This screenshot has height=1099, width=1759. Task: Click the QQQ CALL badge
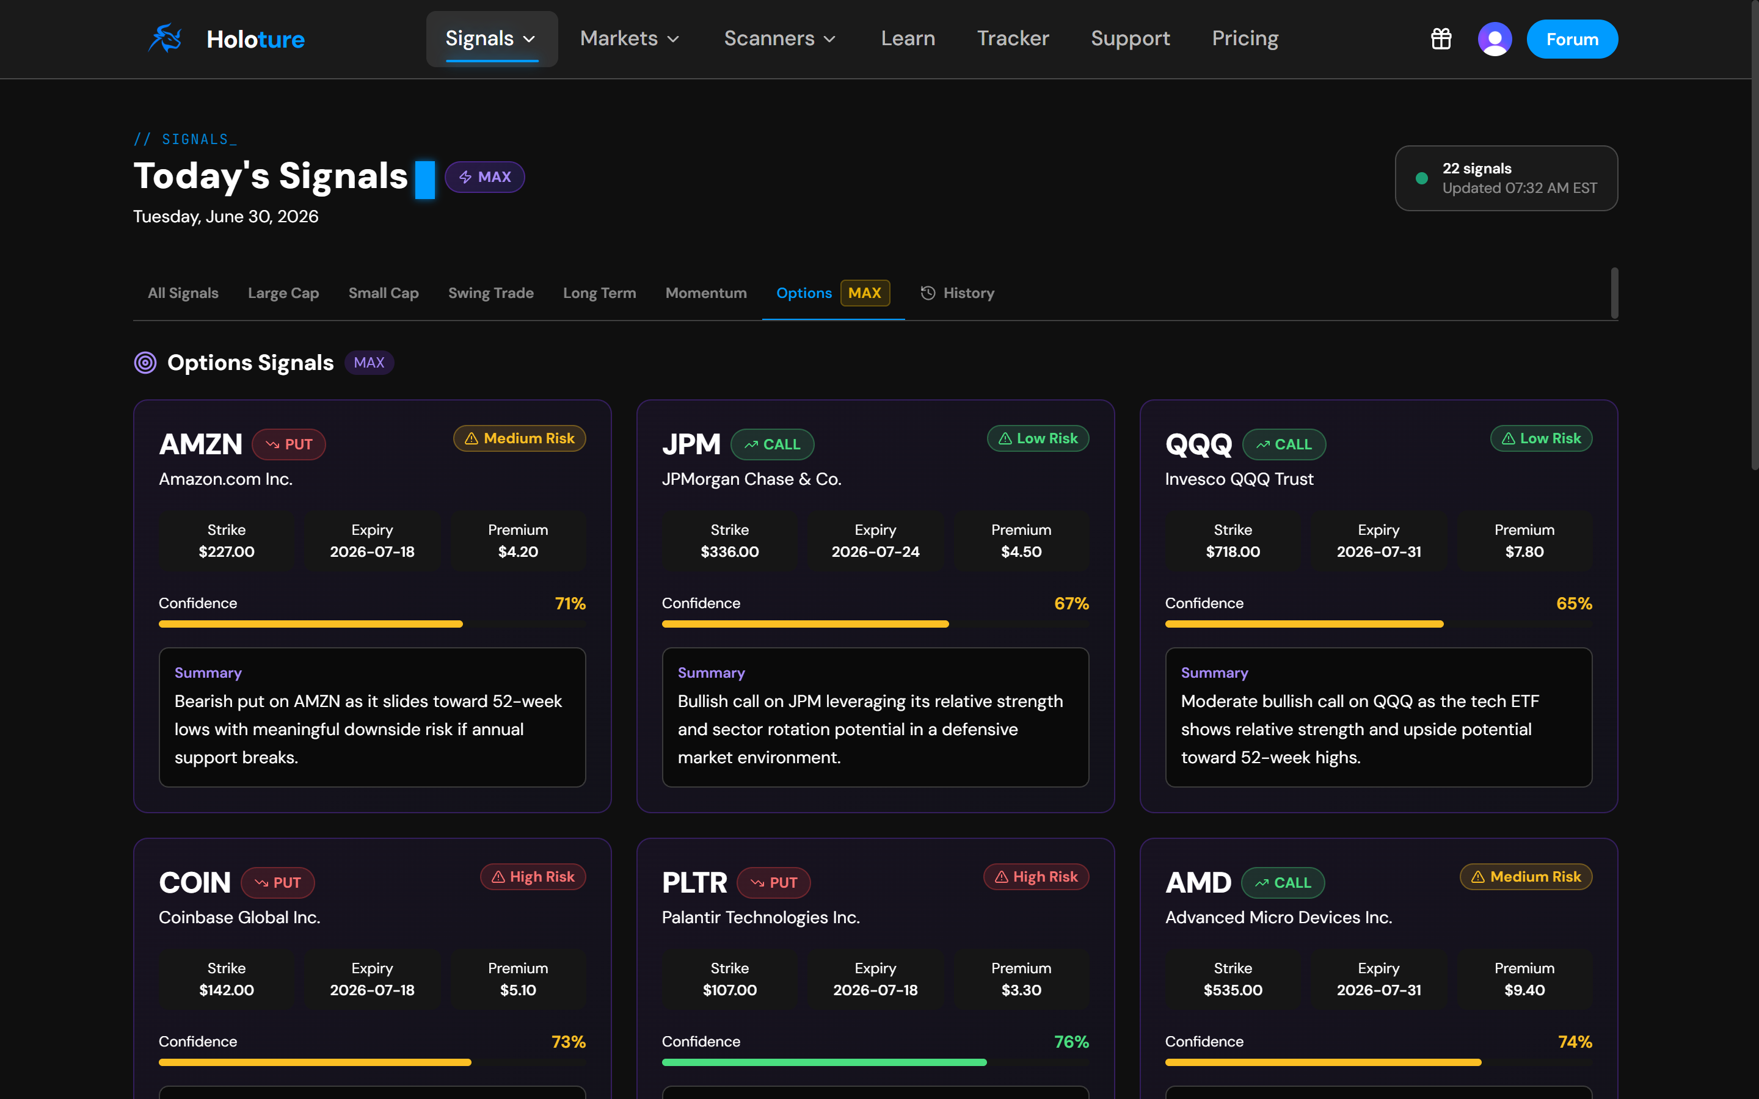pyautogui.click(x=1284, y=444)
